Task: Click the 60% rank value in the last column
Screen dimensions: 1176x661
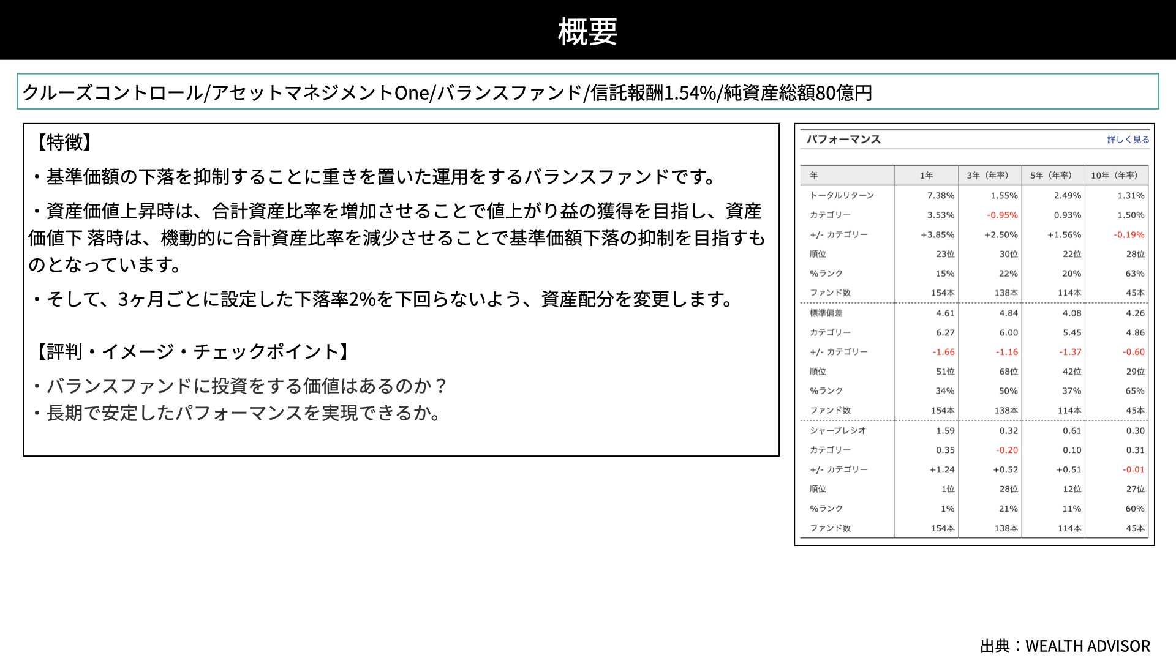Action: coord(1135,509)
